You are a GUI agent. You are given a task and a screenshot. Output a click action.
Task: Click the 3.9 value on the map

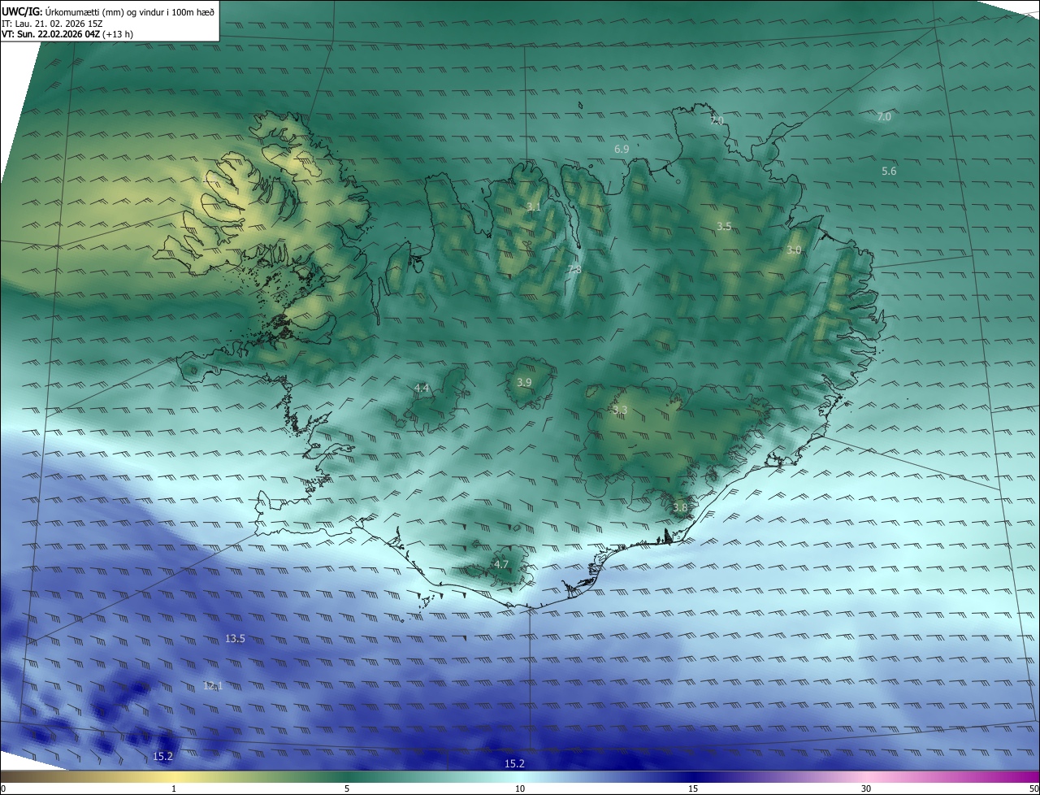pos(524,383)
